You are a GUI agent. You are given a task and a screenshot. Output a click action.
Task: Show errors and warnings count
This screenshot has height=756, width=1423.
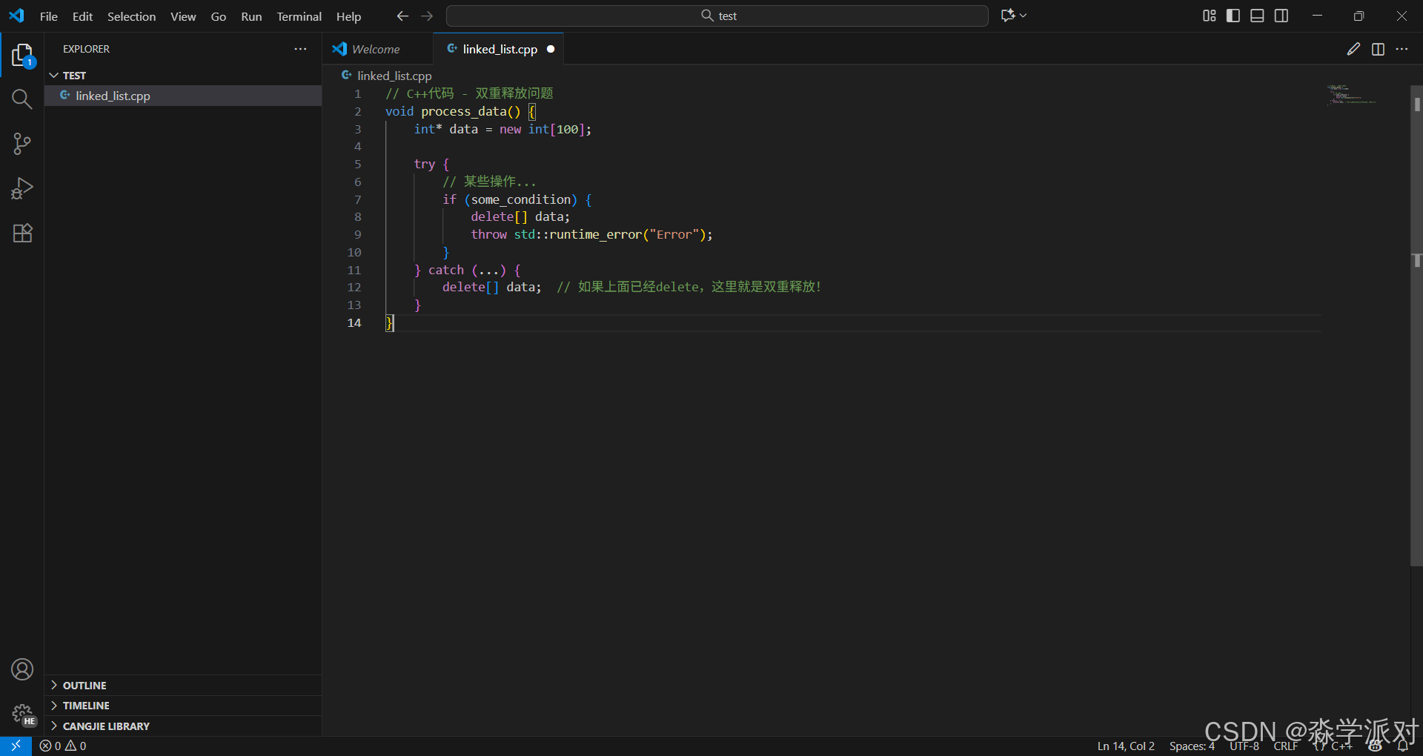[x=63, y=746]
